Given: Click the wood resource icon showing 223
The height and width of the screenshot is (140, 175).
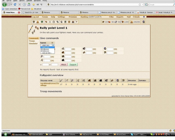Looking at the screenshot, I should 103,22.
